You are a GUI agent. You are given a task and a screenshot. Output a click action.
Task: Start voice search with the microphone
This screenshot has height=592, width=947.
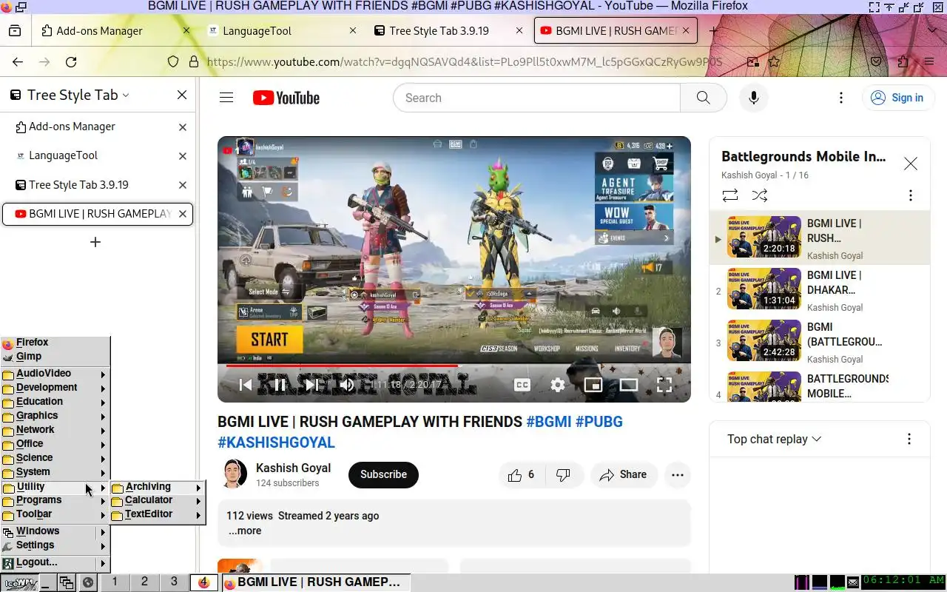point(753,98)
